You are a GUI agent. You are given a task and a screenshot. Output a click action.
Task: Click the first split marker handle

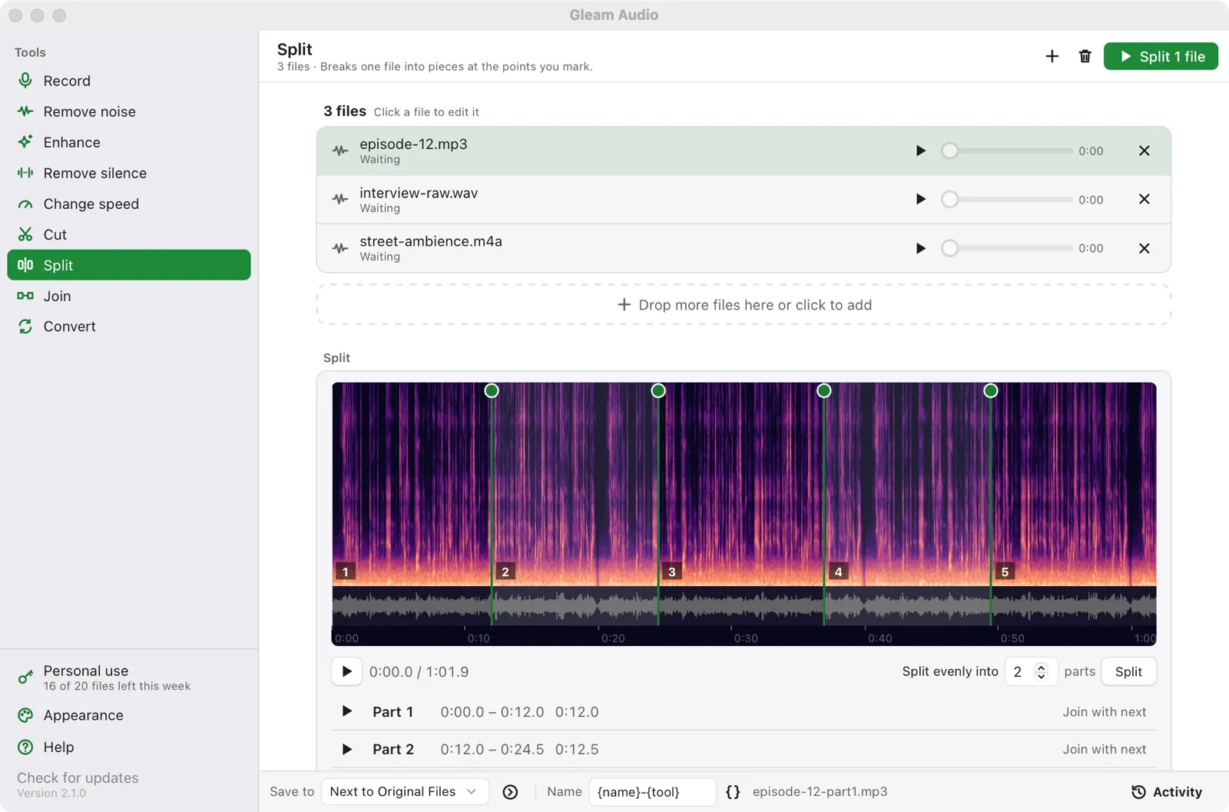click(x=492, y=390)
